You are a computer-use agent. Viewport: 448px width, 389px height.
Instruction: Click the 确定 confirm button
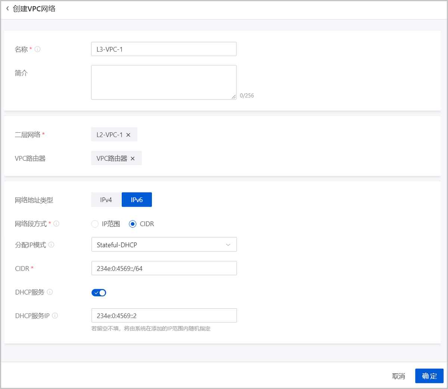(x=429, y=376)
